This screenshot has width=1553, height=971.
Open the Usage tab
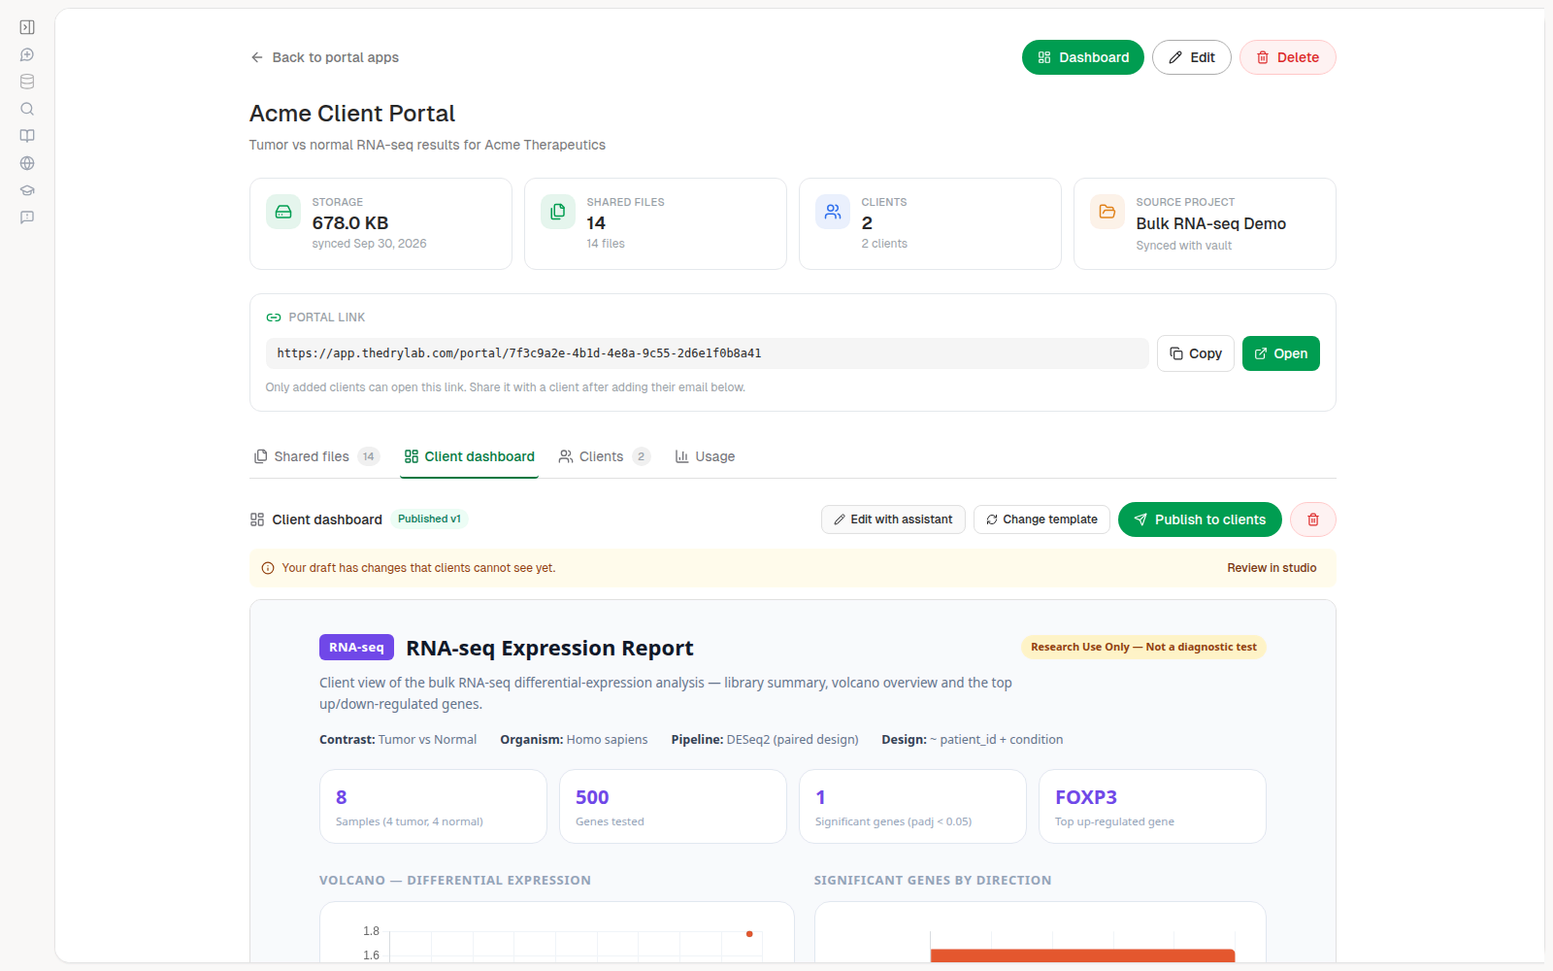(x=706, y=456)
